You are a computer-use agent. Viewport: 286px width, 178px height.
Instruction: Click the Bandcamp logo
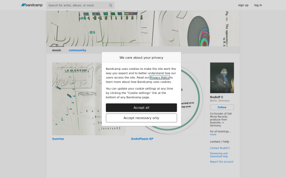point(32,5)
